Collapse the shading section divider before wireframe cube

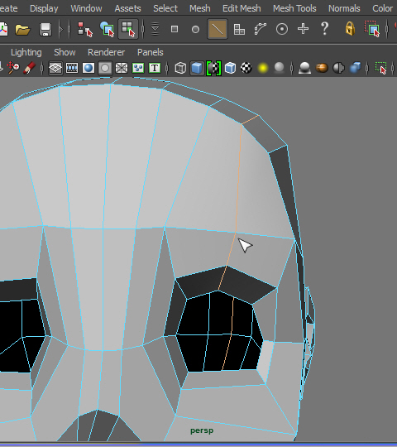pos(167,68)
